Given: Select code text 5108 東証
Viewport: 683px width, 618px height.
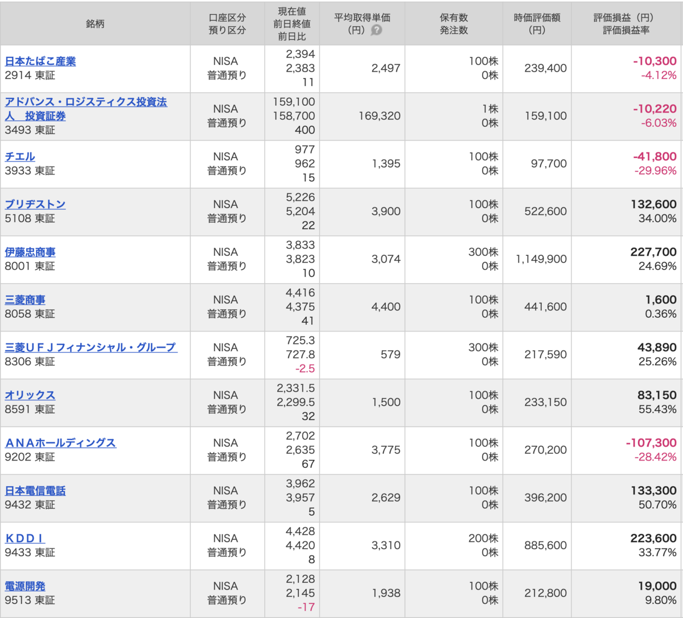Looking at the screenshot, I should (30, 219).
